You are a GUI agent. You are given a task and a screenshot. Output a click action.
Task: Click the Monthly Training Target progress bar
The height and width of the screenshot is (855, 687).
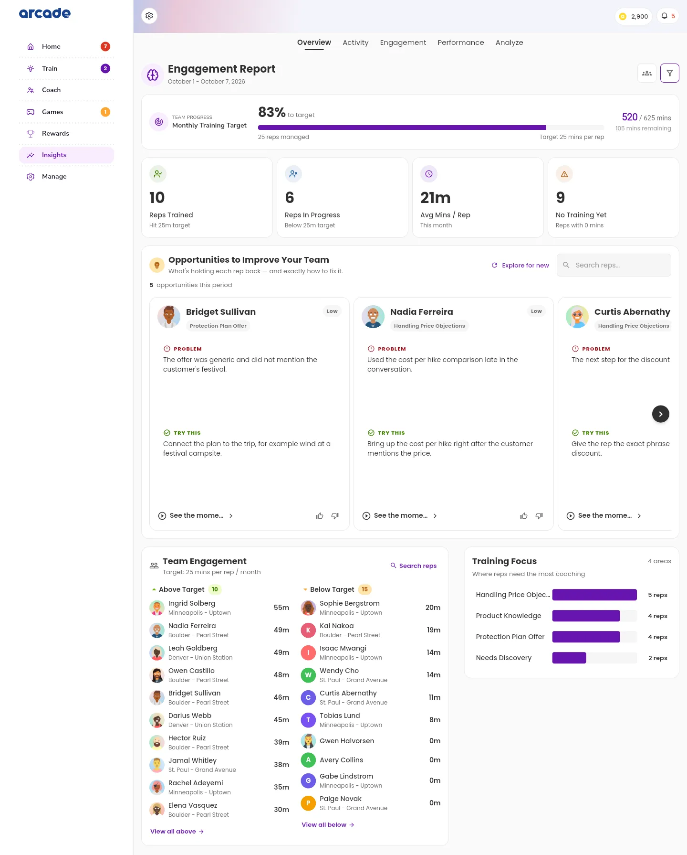(431, 128)
